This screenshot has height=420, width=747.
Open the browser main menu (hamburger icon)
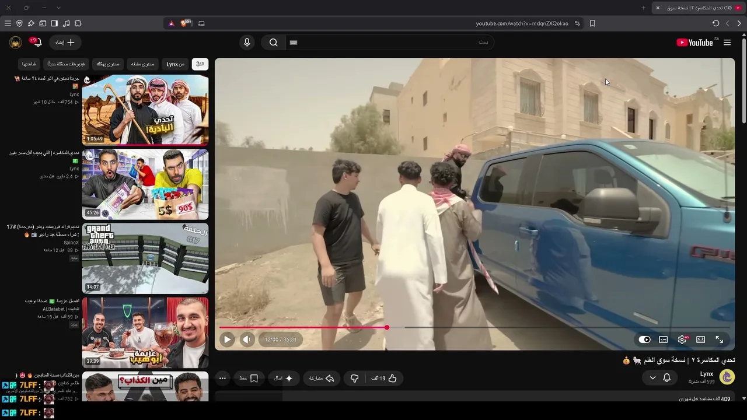point(8,23)
